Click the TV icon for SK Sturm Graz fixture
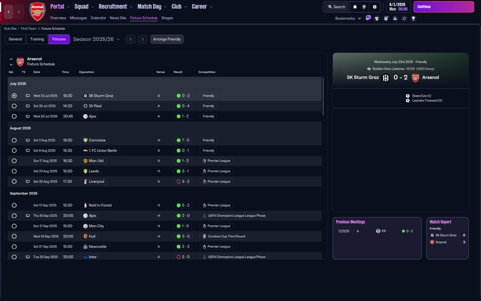This screenshot has width=481, height=301. pos(27,96)
